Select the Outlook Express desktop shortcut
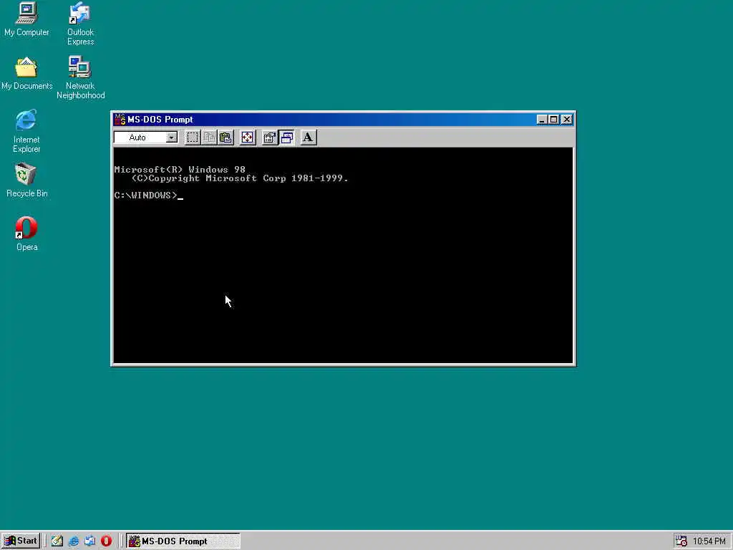 (80, 24)
